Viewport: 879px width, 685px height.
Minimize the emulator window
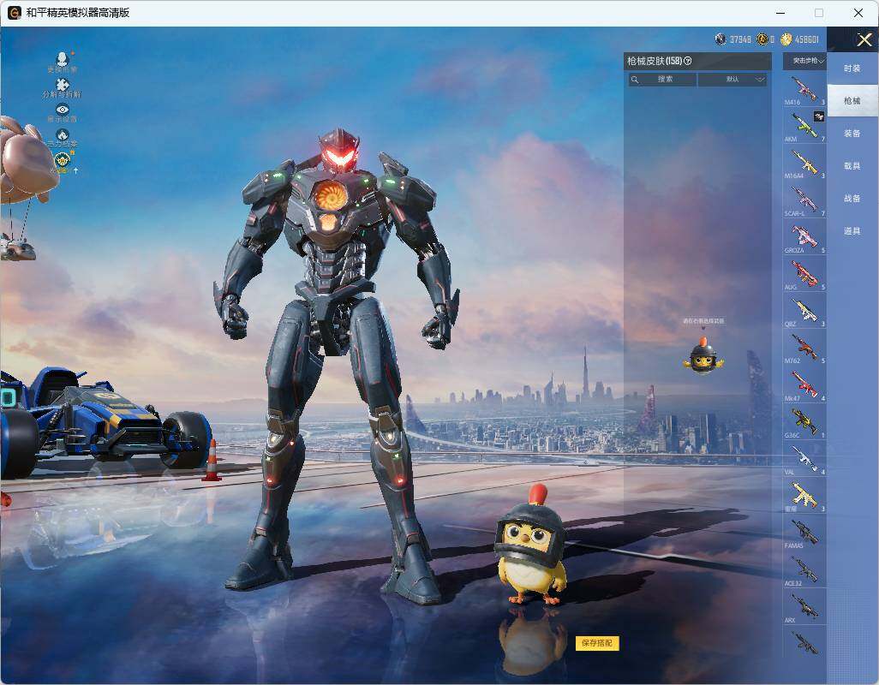[x=780, y=12]
